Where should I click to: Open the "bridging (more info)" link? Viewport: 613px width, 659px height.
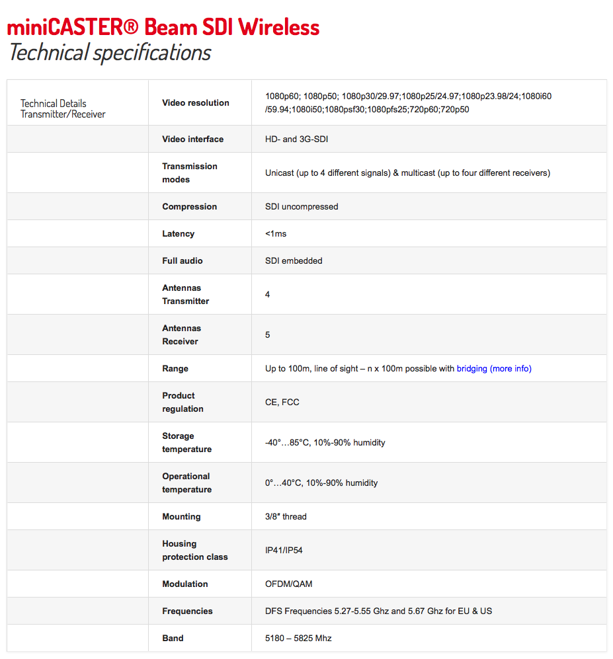point(494,369)
